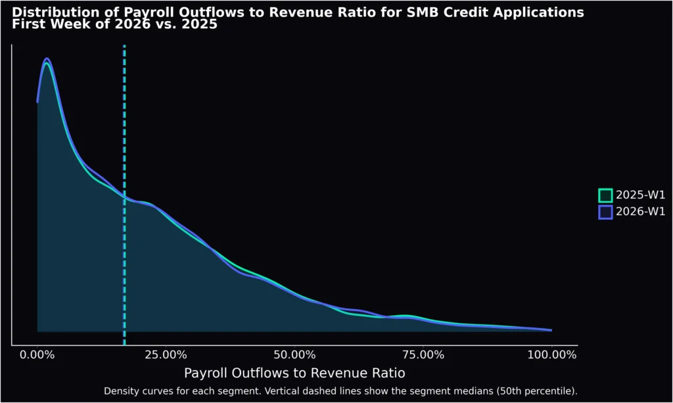The height and width of the screenshot is (403, 673).
Task: Click the 0.00% x-axis tick label
Action: 37,355
